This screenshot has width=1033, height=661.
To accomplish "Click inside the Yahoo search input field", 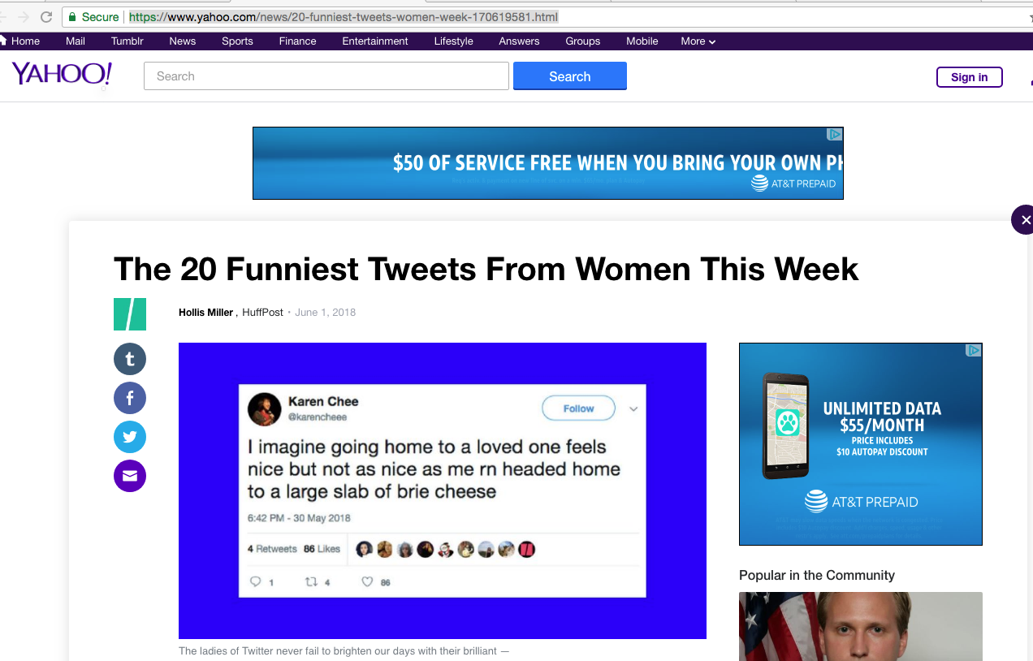I will [x=325, y=76].
